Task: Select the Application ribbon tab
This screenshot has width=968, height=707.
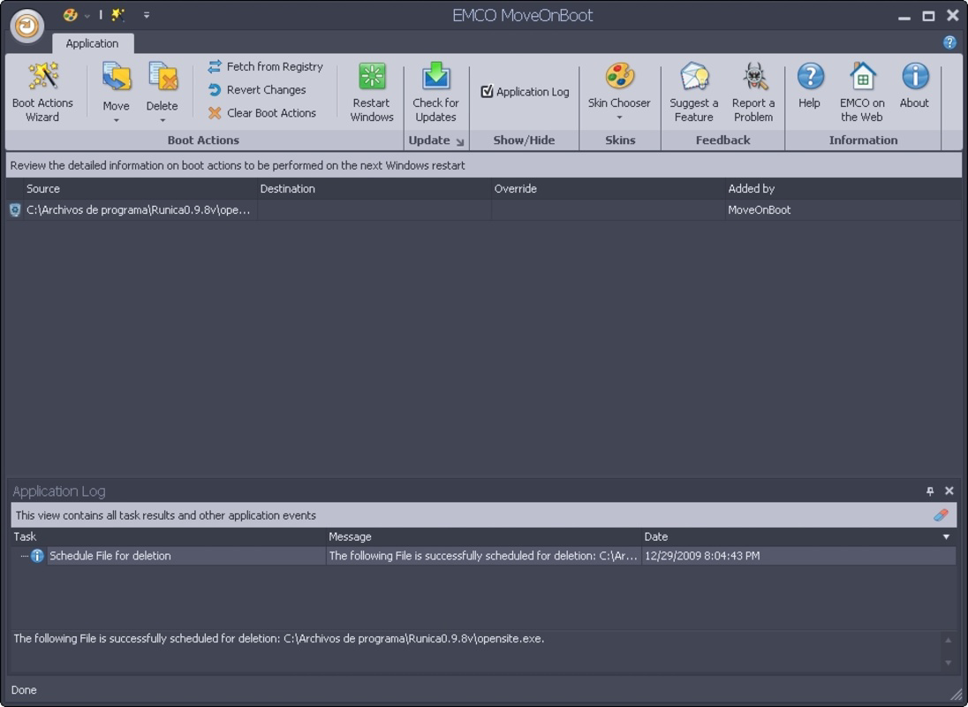Action: coord(92,43)
